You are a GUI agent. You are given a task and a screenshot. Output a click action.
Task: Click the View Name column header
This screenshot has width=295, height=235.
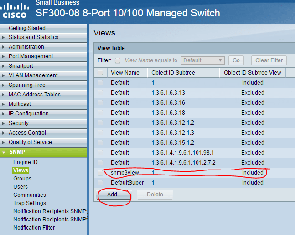coord(125,73)
